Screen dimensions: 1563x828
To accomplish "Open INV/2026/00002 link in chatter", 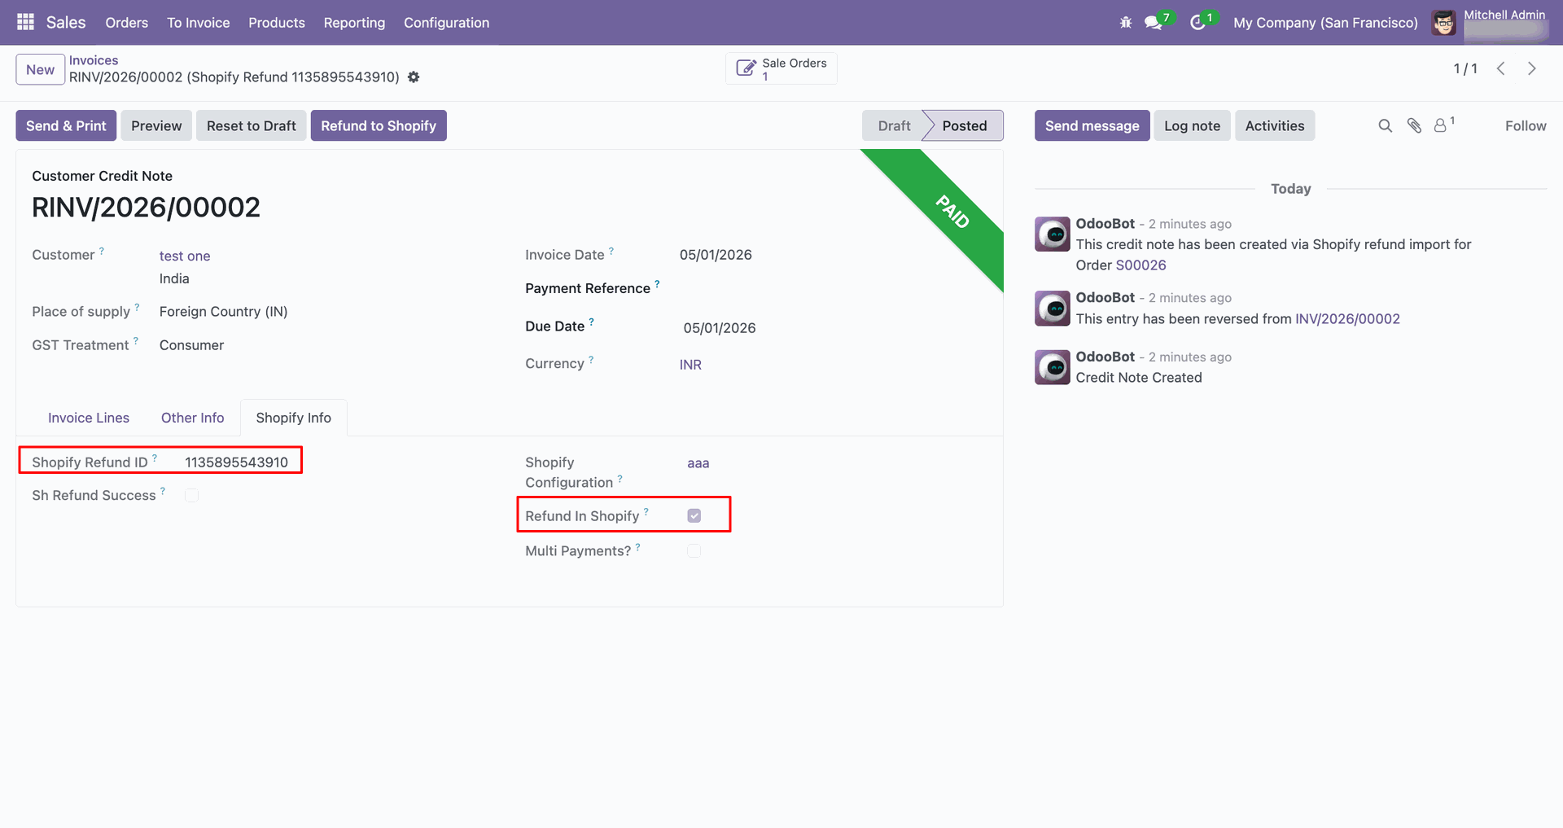I will tap(1347, 318).
